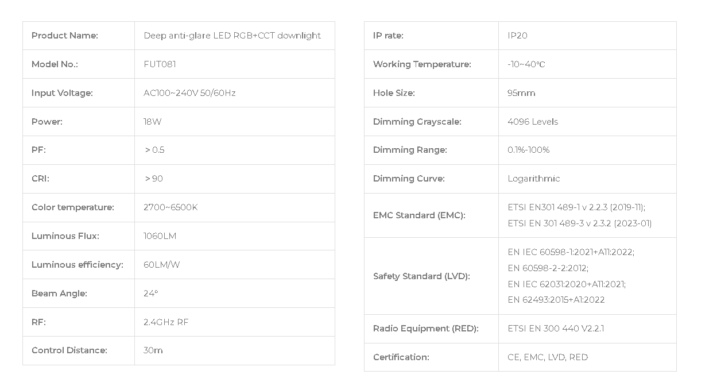Select the 95mm hole size value

(x=521, y=93)
